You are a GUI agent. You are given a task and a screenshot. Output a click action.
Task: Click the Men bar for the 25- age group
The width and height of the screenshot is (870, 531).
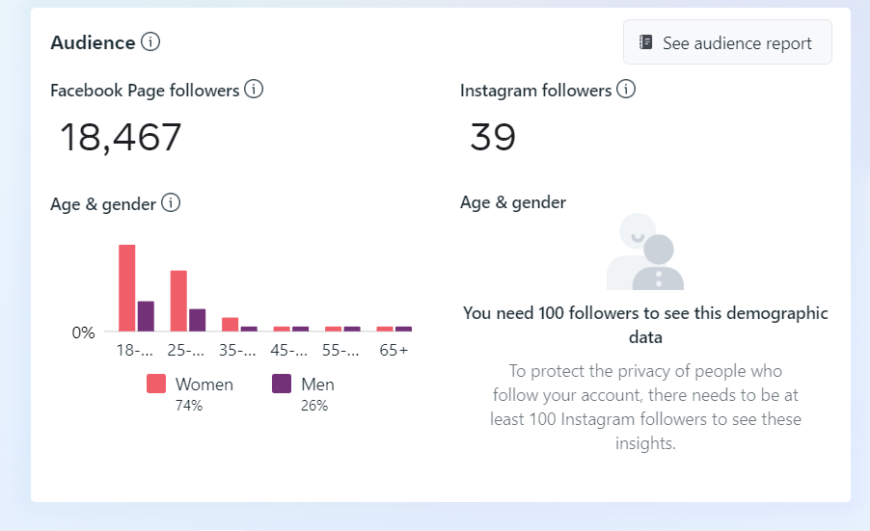(198, 320)
